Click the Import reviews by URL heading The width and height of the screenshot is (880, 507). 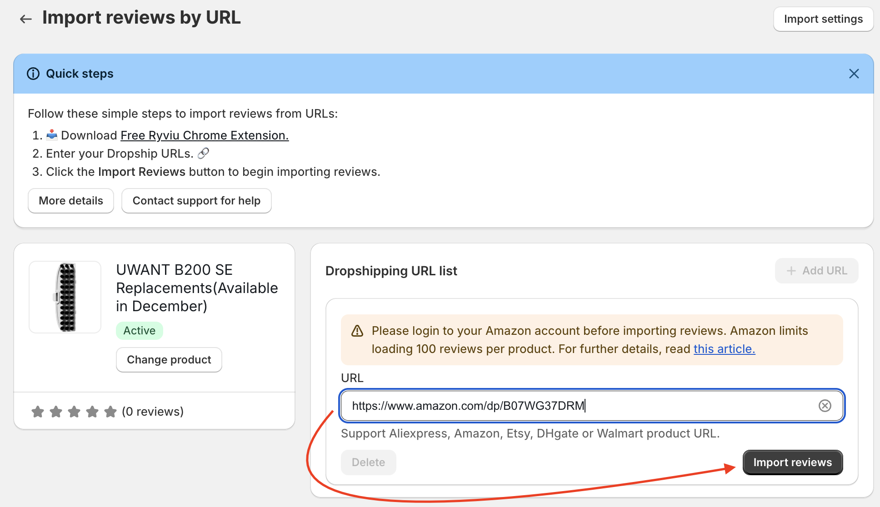pos(141,18)
